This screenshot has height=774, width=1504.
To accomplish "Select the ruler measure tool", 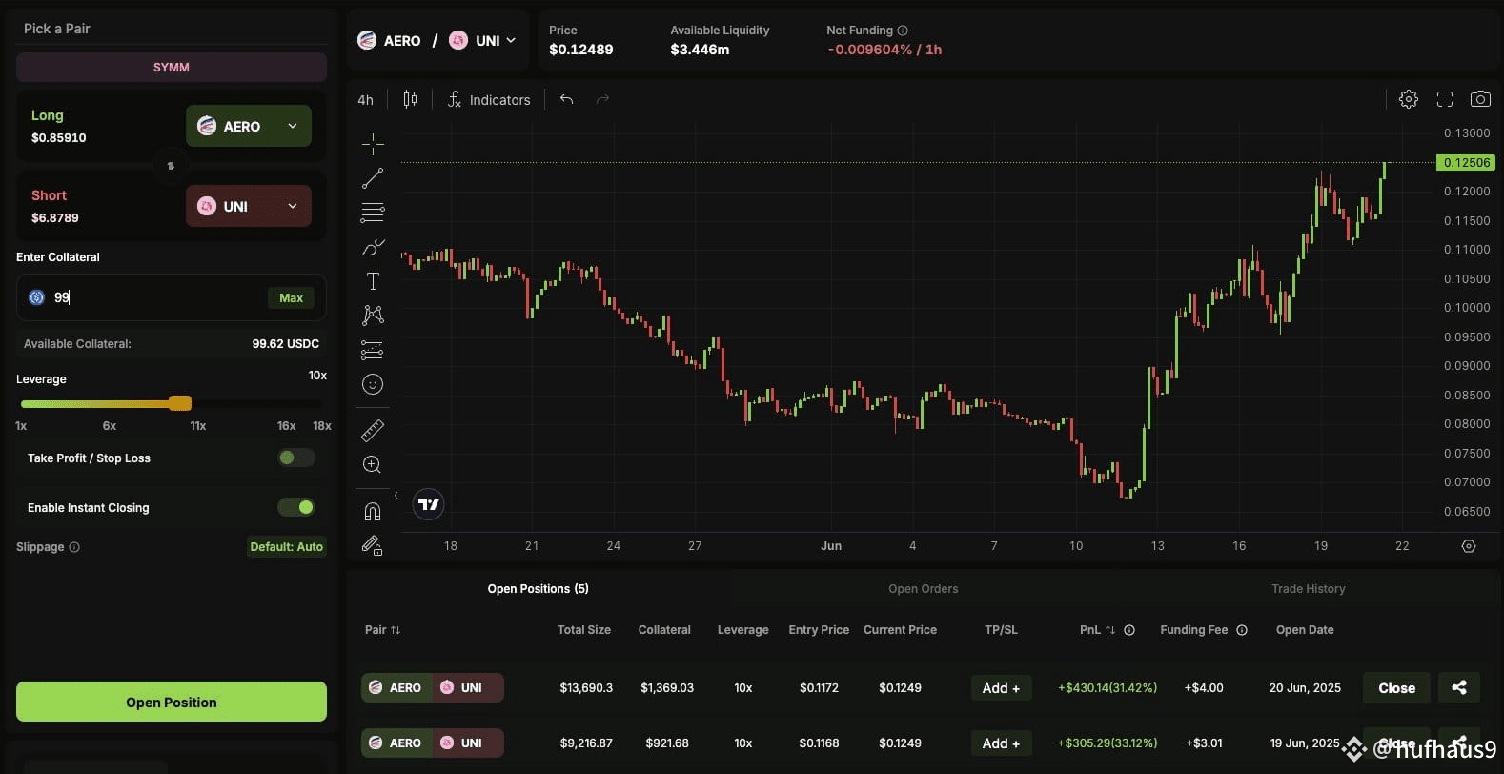I will click(373, 430).
